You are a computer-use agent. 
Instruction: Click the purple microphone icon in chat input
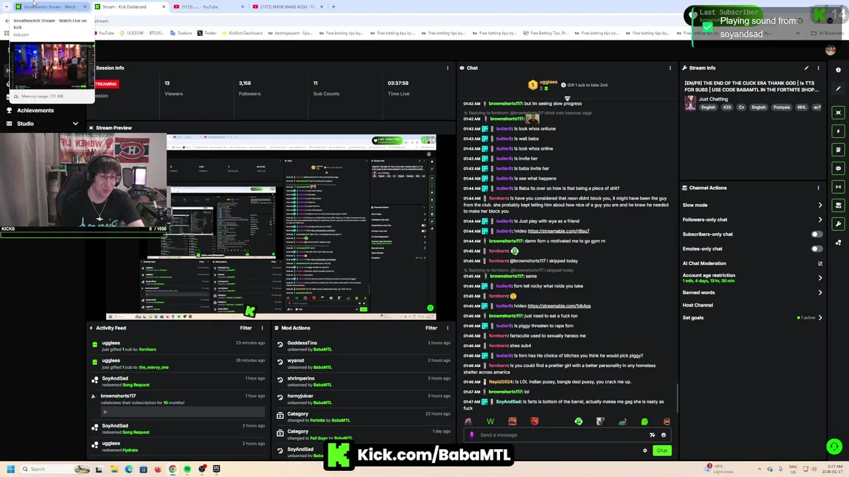[472, 435]
